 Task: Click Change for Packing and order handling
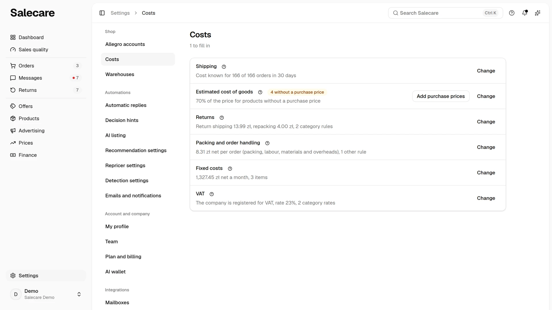pos(486,147)
